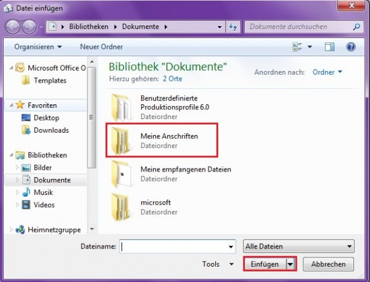The image size is (370, 282).
Task: Open the Organisieren menu
Action: [x=38, y=47]
